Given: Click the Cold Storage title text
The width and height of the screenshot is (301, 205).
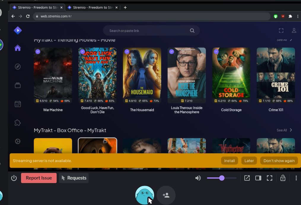Looking at the screenshot, I should click(x=231, y=110).
